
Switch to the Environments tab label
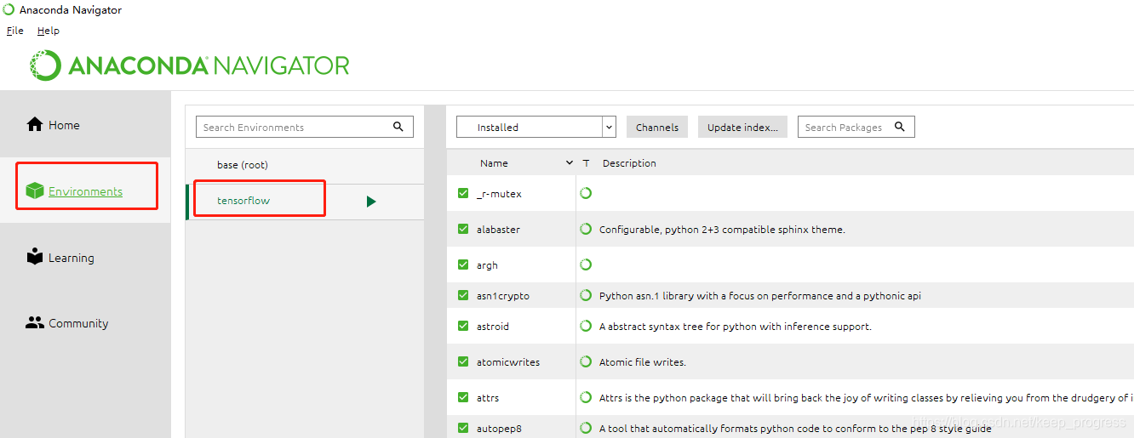[x=85, y=191]
